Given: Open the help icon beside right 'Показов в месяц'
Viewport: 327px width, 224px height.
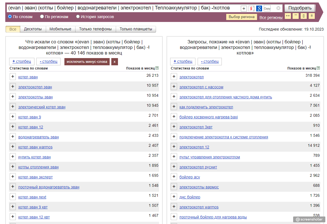Looking at the screenshot, I should tap(318, 68).
